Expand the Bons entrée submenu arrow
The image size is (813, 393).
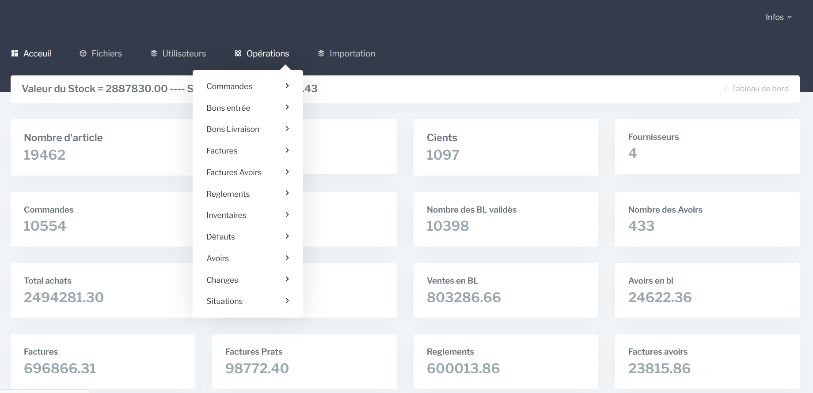[x=287, y=107]
